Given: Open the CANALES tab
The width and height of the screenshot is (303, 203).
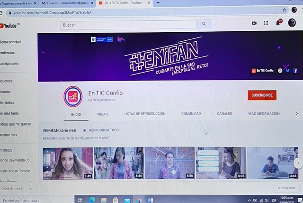Looking at the screenshot, I should [224, 114].
